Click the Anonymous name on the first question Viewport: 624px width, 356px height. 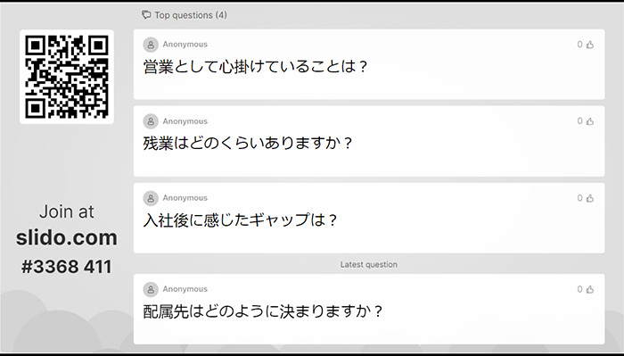[185, 45]
